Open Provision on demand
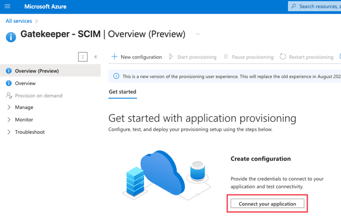This screenshot has height=218, width=341. pyautogui.click(x=50, y=96)
